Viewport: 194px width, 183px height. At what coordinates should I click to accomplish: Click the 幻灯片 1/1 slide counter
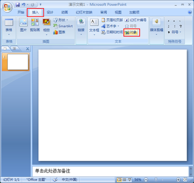coord(11,180)
